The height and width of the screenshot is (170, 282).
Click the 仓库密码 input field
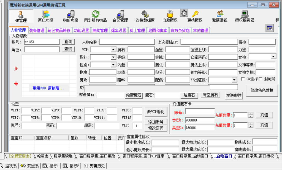[x=223, y=57]
